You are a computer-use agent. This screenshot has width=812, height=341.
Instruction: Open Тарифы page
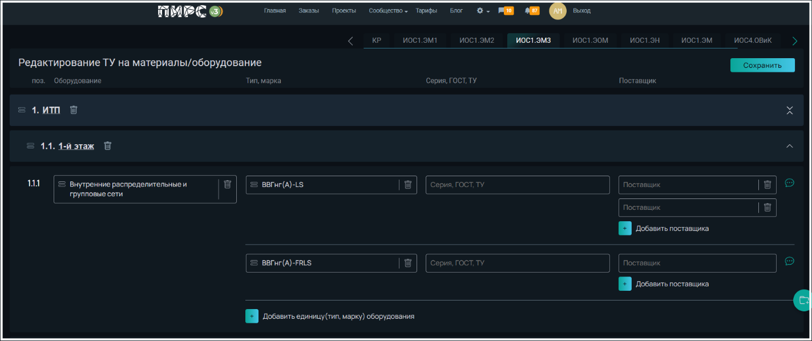pyautogui.click(x=426, y=11)
